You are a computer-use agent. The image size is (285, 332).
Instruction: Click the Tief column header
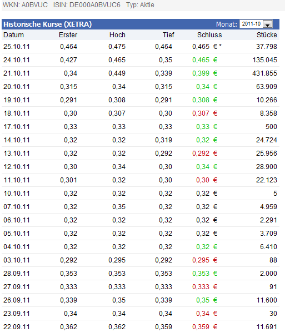[x=168, y=35]
